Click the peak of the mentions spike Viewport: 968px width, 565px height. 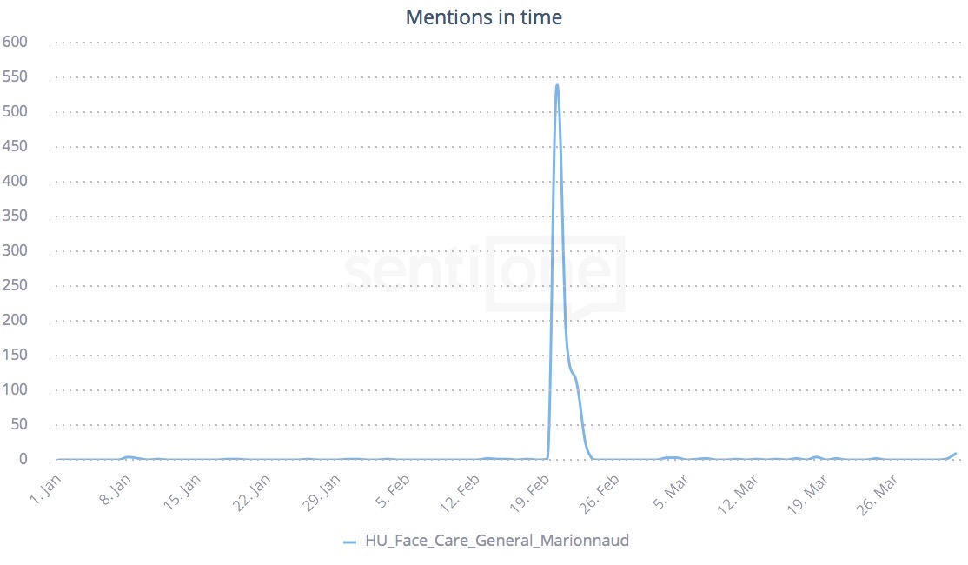(556, 85)
